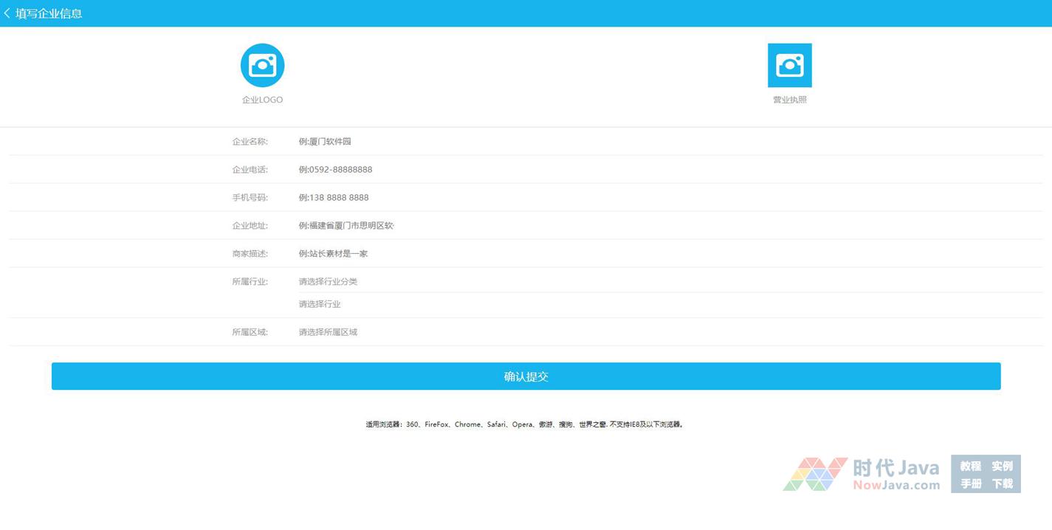Click the 营业执照 label under the camera
The height and width of the screenshot is (530, 1052).
pyautogui.click(x=789, y=100)
